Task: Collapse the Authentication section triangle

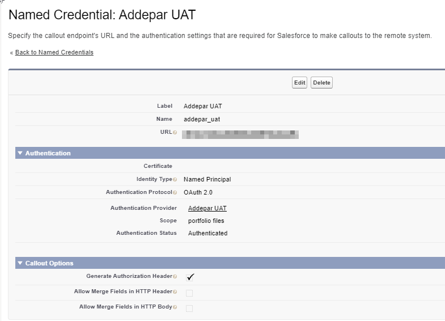Action: [20, 153]
